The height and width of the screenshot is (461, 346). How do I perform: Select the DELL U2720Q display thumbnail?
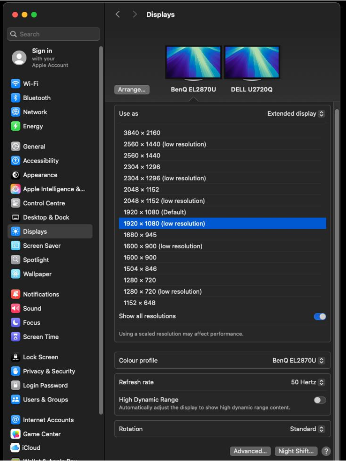[252, 63]
